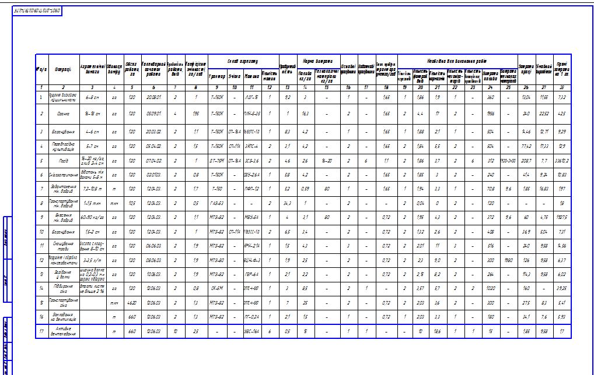Select the '77,42' value in row 4
Screen dimensions: 594x375
(x=526, y=147)
